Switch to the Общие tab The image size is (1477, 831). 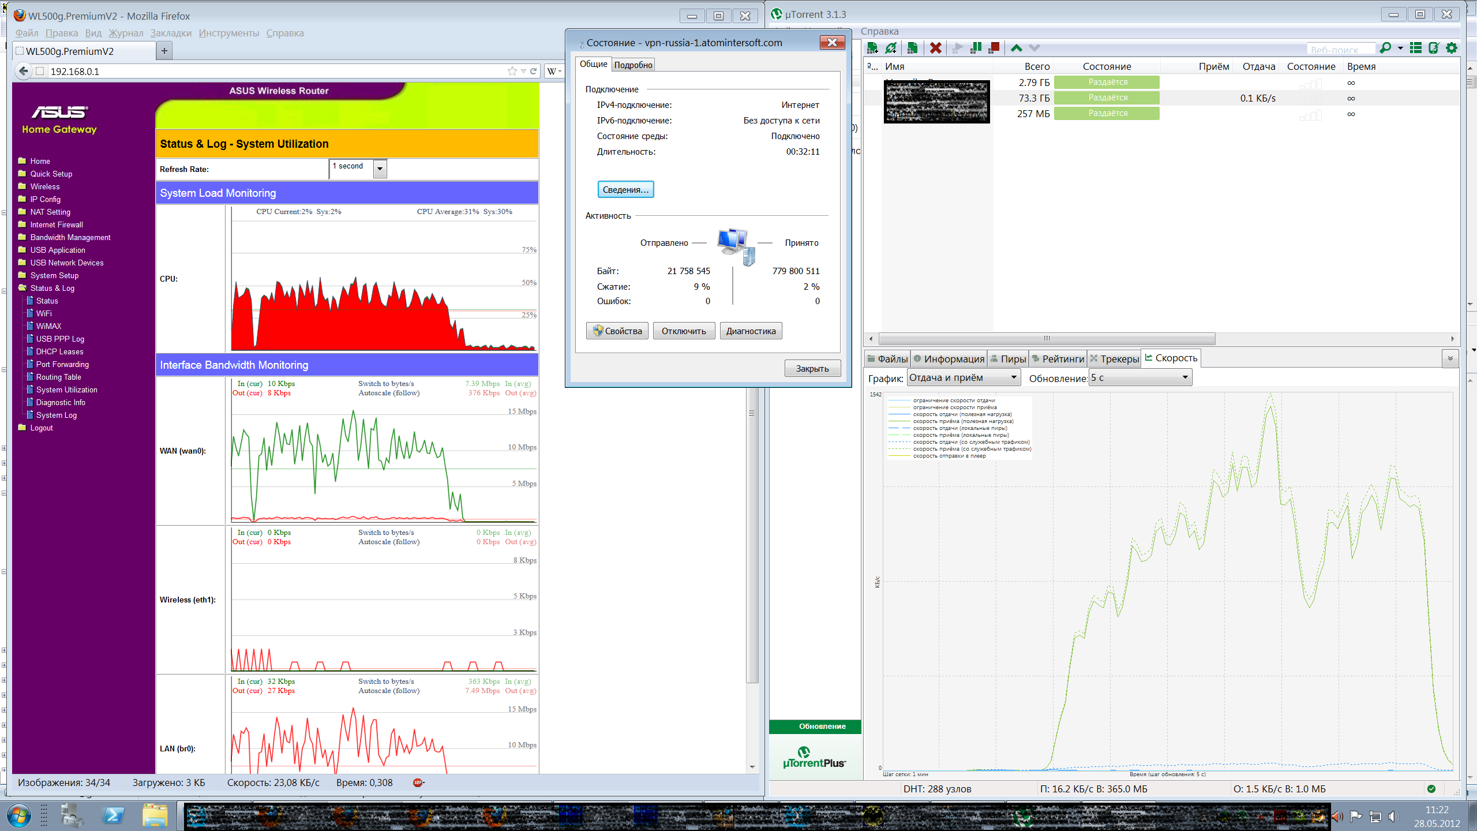593,64
